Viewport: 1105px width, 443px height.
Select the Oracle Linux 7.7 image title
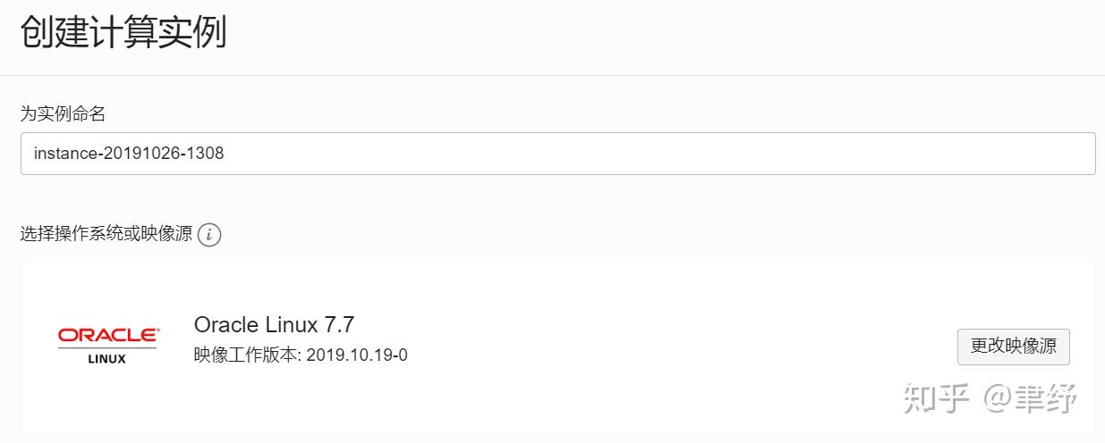click(274, 324)
